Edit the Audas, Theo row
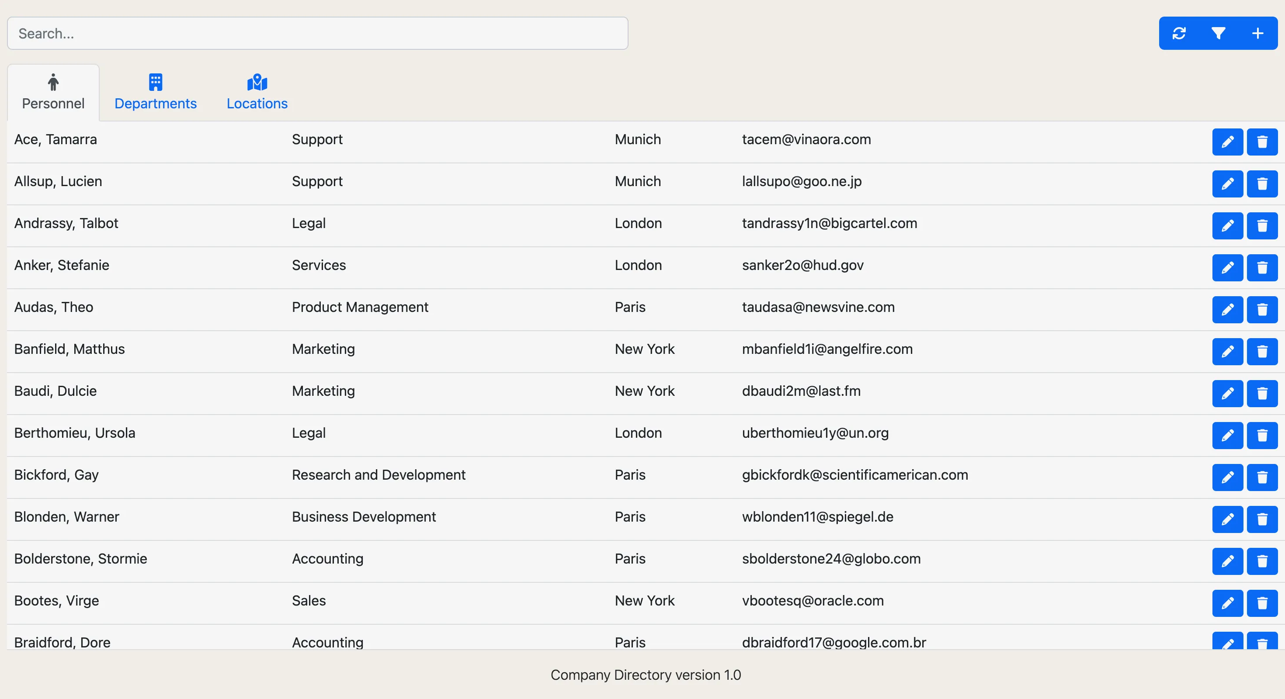This screenshot has width=1285, height=699. point(1228,310)
